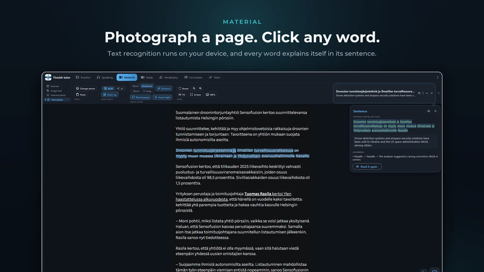Select Text photo in the sidebar
This screenshot has height=272, width=484.
pyautogui.click(x=57, y=100)
